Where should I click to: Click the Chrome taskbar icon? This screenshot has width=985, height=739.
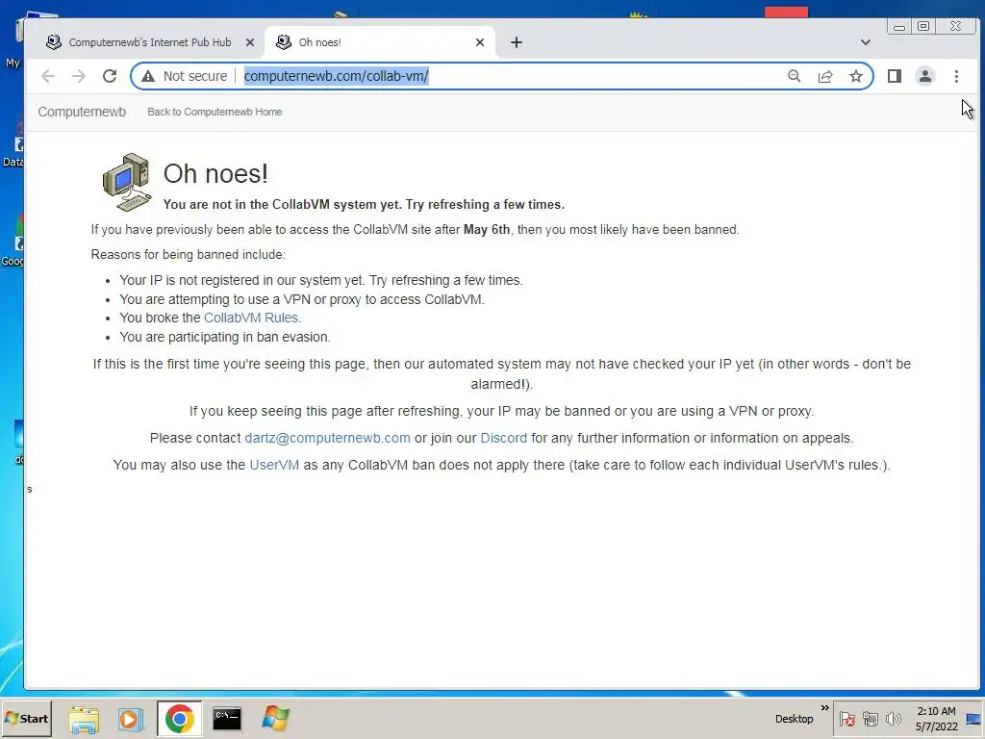coord(180,719)
